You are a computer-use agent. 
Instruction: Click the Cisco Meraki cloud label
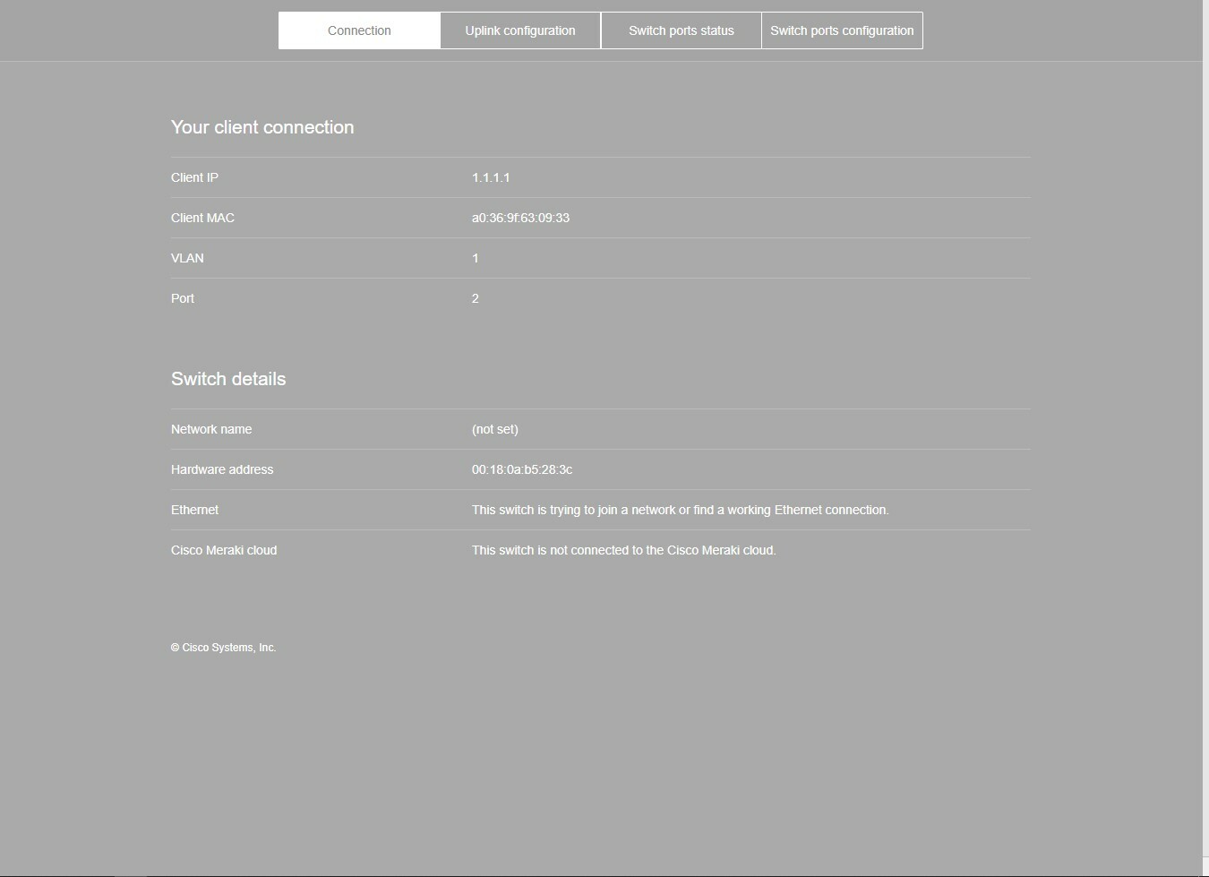click(224, 550)
